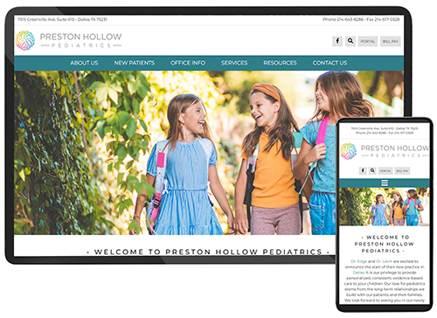Follow the Dr. Levin link on phone
The image size is (437, 318).
tap(384, 261)
